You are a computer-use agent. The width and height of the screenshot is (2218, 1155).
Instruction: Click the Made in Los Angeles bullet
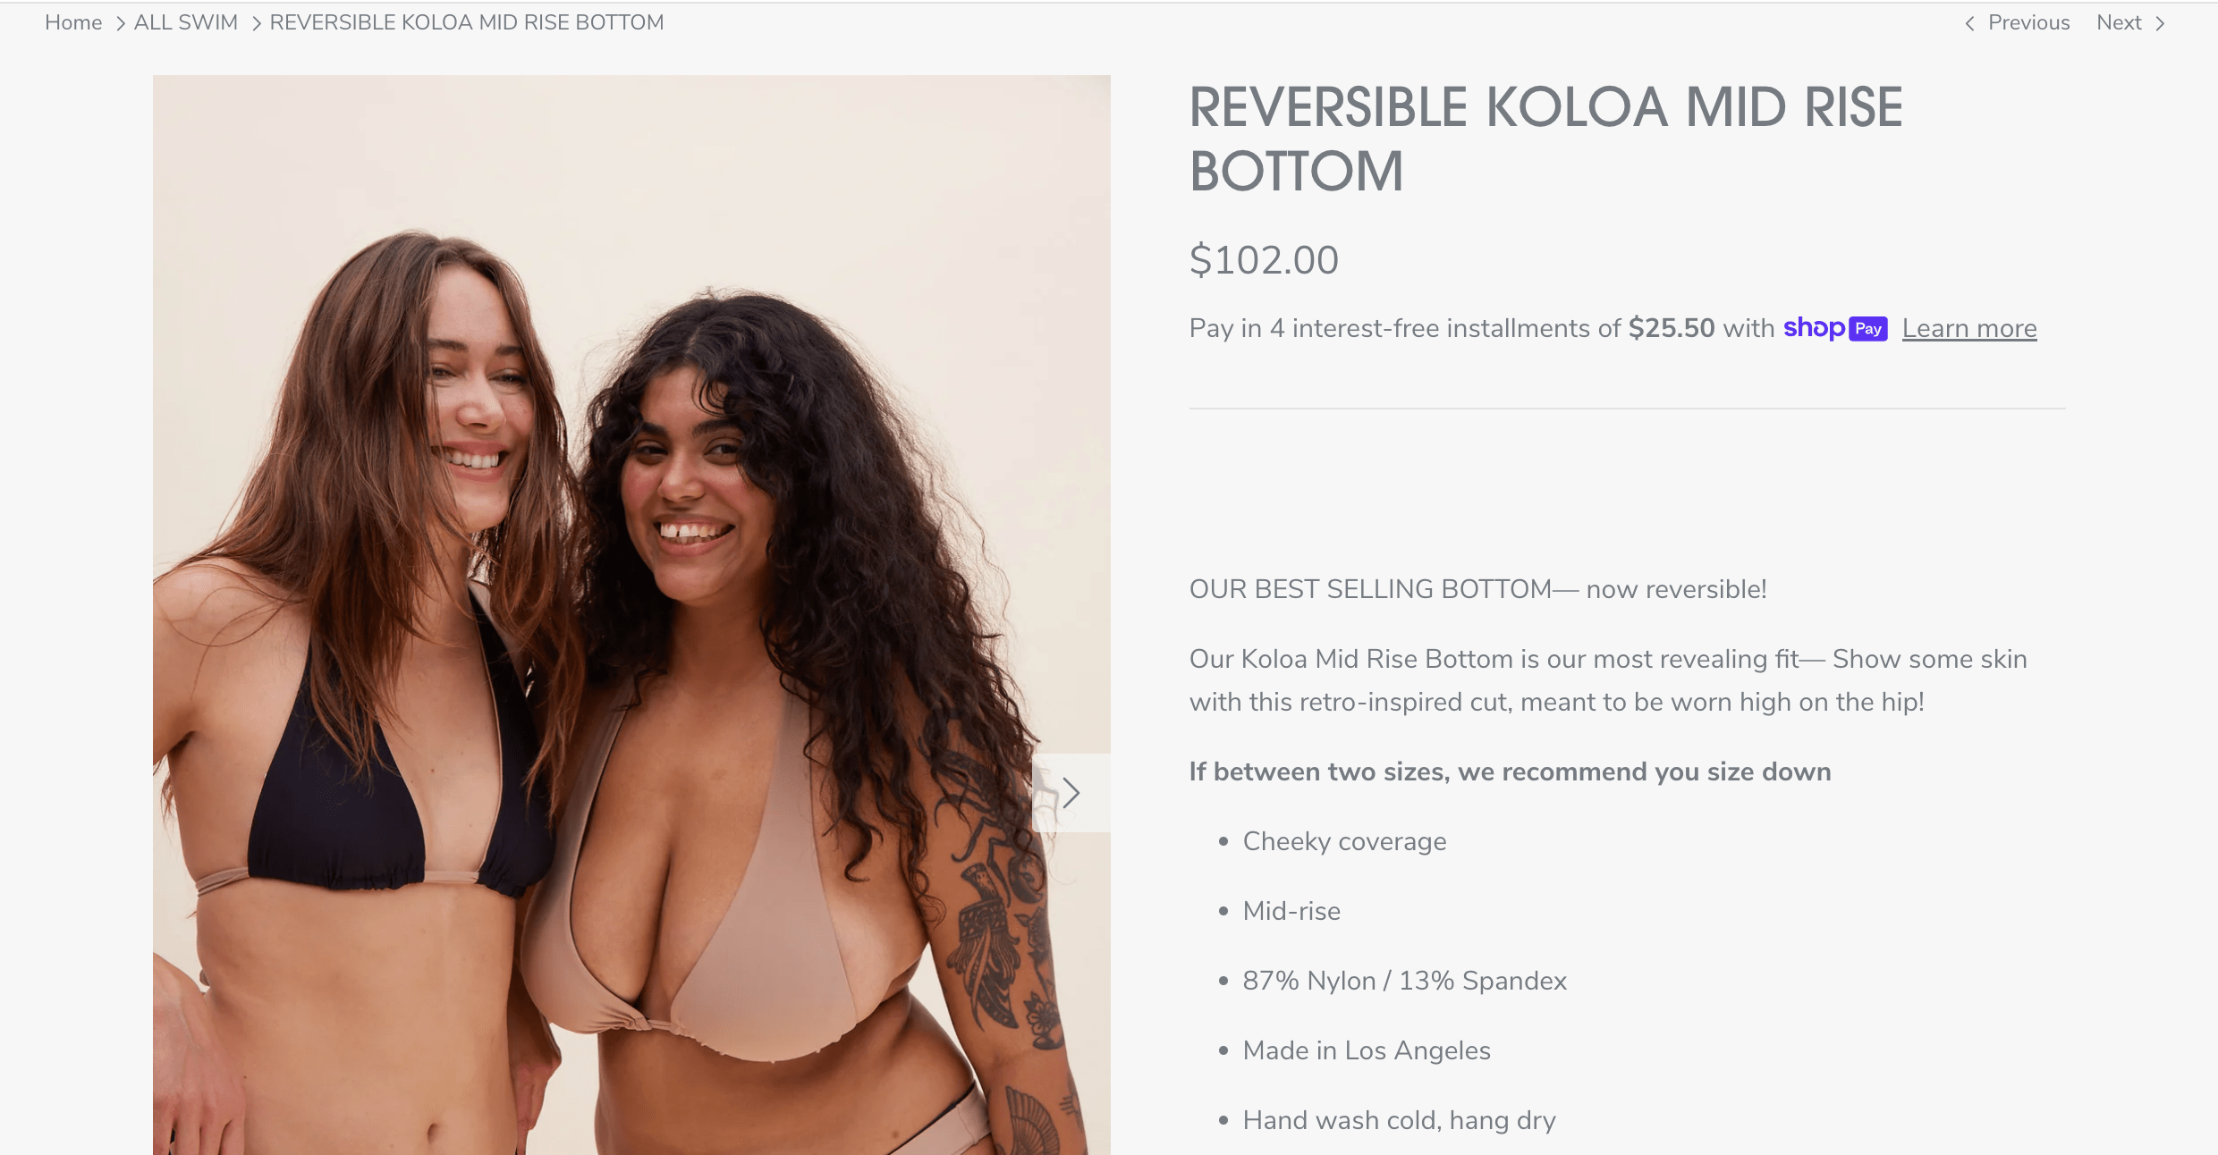1367,1050
